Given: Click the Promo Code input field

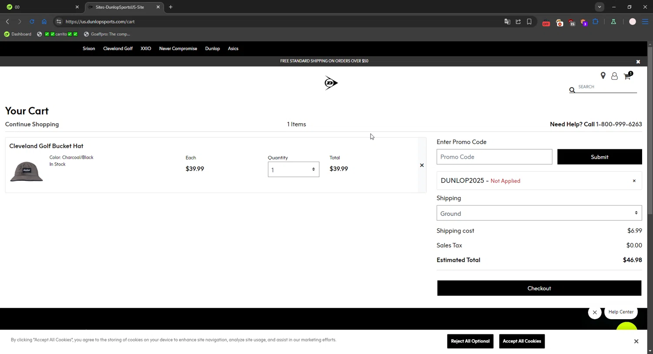Looking at the screenshot, I should (x=494, y=157).
